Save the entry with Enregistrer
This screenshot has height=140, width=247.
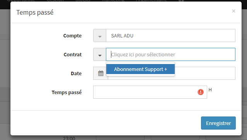pos(218,123)
